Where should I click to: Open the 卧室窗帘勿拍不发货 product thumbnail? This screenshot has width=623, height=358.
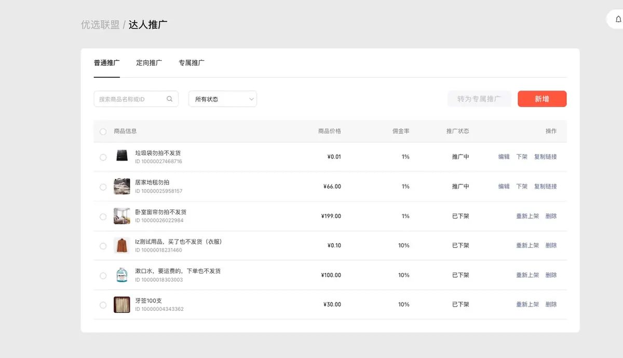pos(121,216)
